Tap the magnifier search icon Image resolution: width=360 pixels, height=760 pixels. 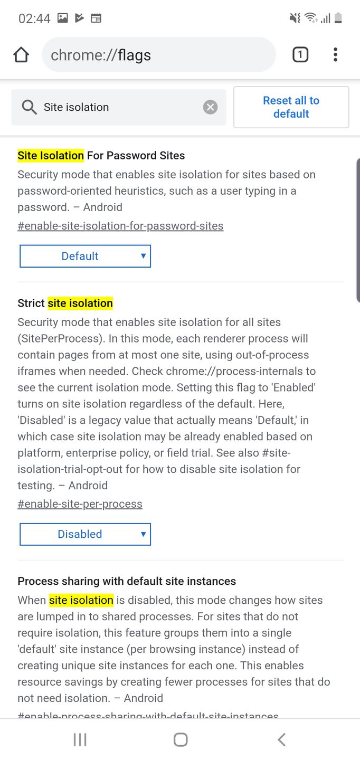[x=29, y=107]
